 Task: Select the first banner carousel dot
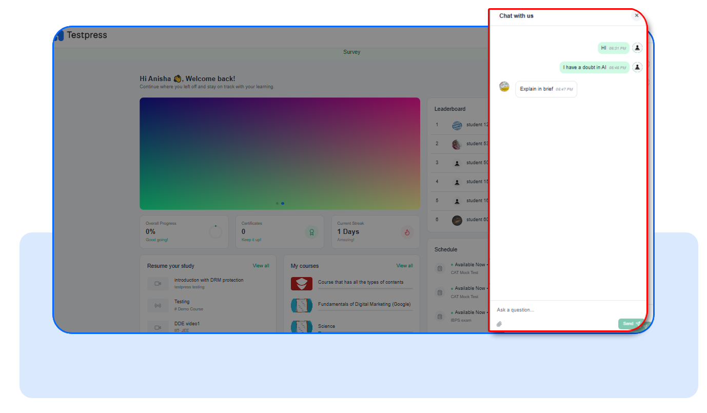pos(277,203)
